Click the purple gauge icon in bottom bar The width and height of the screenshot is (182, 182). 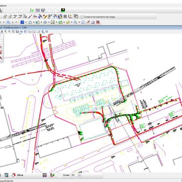coord(45,175)
